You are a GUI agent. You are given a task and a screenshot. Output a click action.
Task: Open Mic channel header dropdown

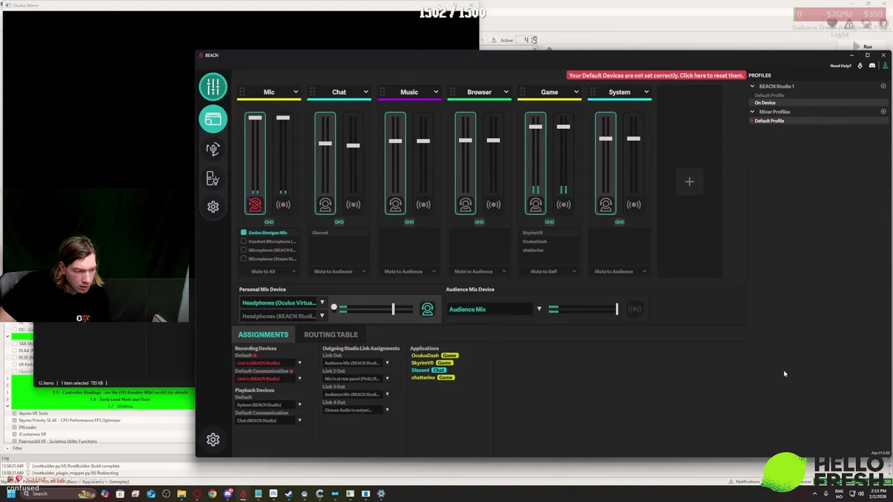[295, 92]
